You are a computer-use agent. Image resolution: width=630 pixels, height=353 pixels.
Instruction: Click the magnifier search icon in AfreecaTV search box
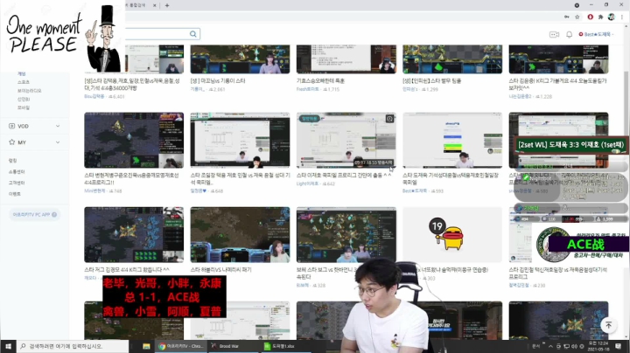(x=193, y=34)
